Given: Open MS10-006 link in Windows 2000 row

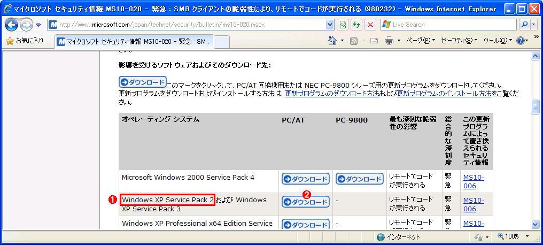Looking at the screenshot, I should click(474, 181).
